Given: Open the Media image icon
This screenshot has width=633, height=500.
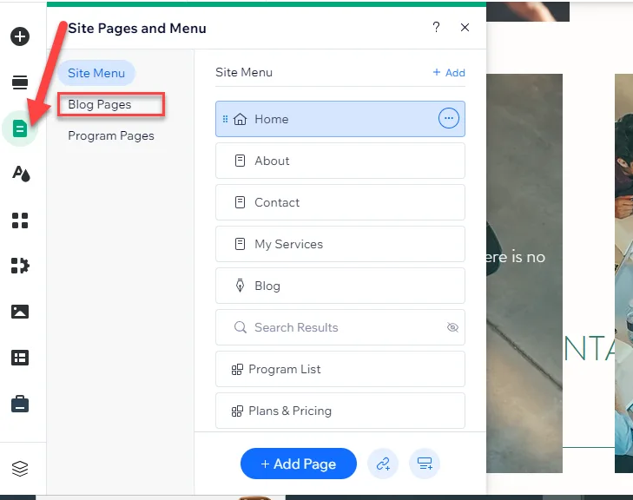Looking at the screenshot, I should (x=20, y=312).
